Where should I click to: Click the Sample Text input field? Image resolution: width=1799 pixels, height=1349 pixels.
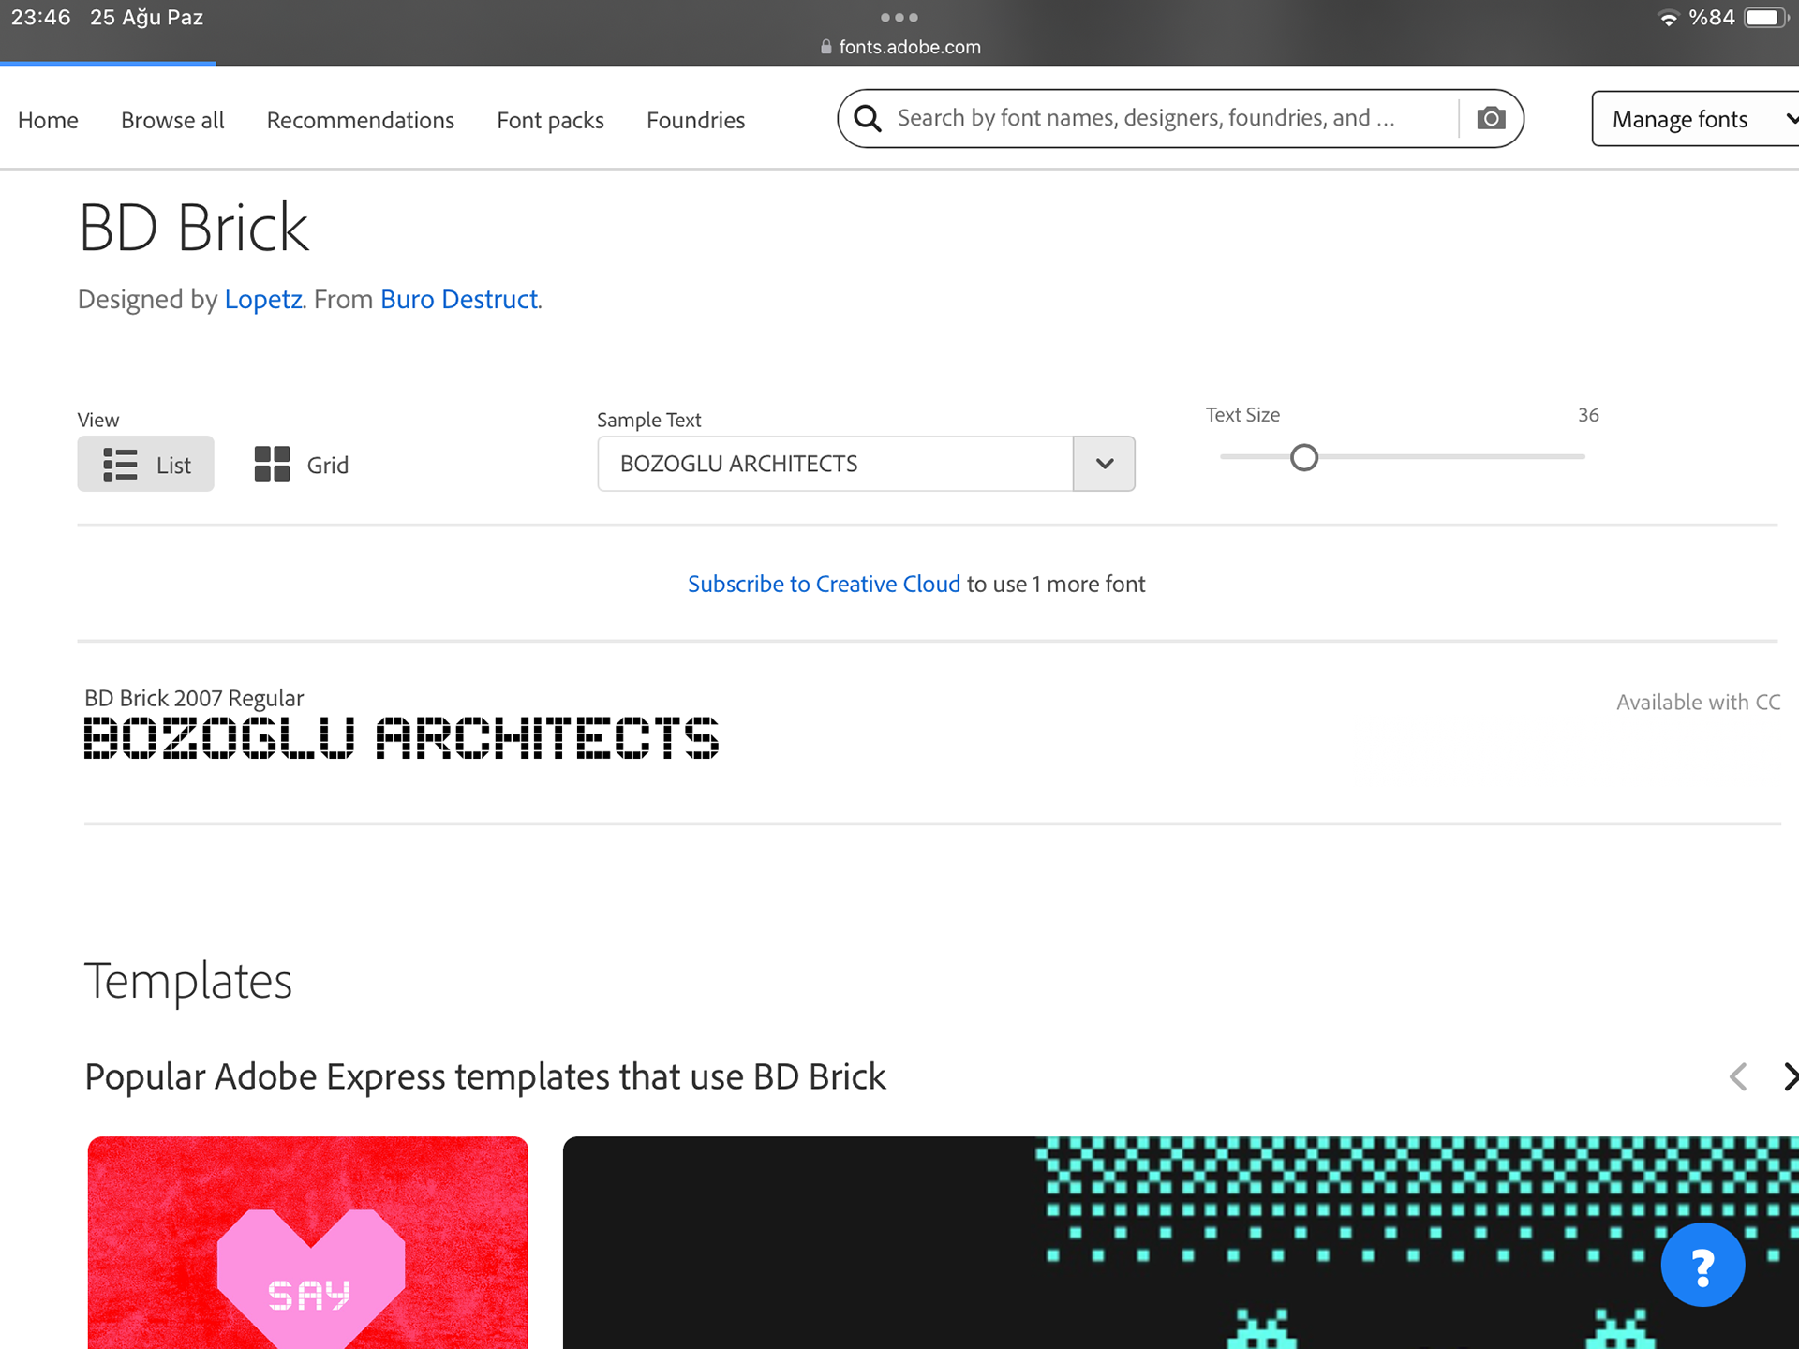point(834,464)
